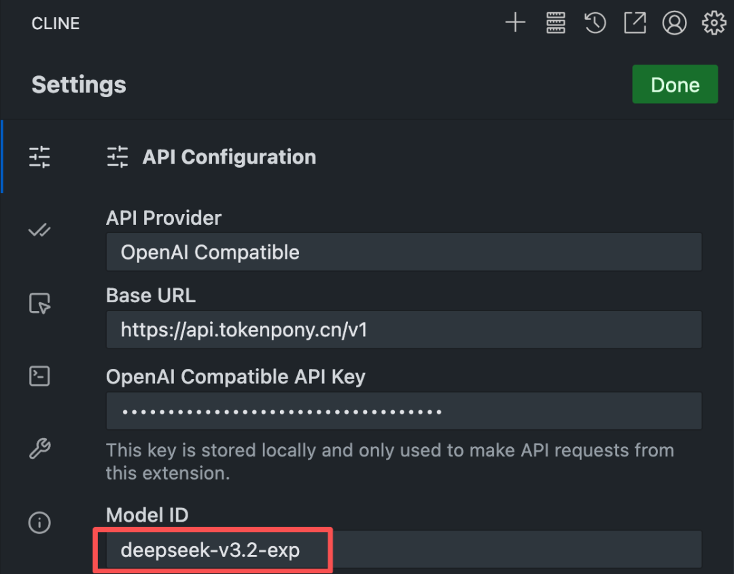Open Cline in editor popout icon
Screen dimensions: 734x574
coord(635,22)
